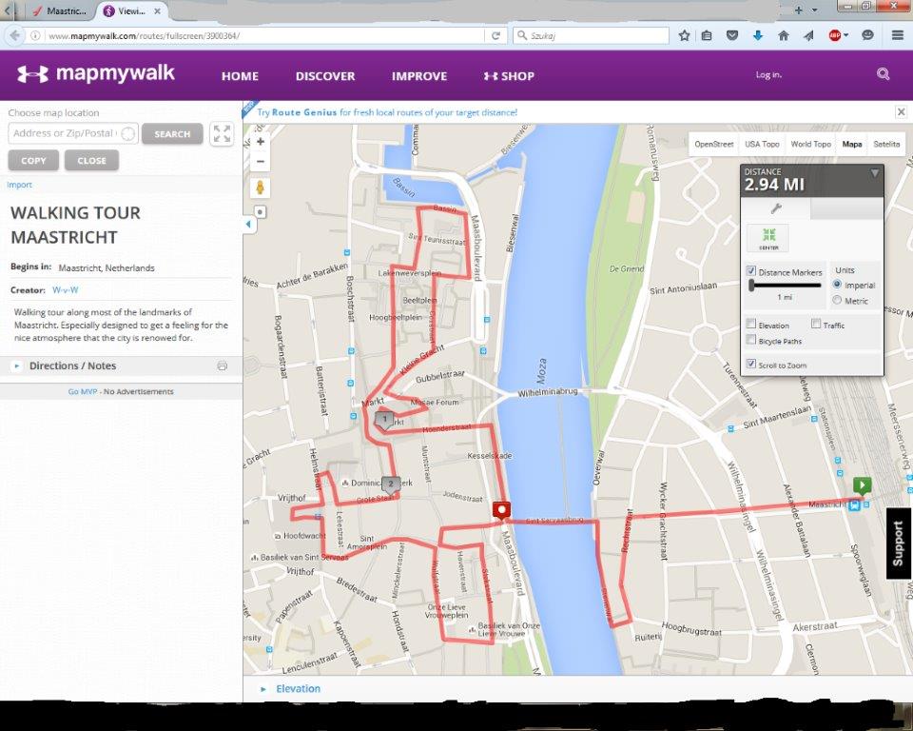Click the red finish marker

pos(501,510)
